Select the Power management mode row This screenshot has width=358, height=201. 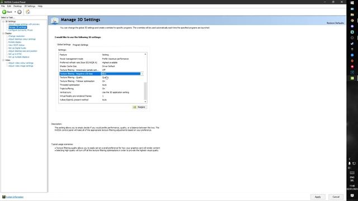click(101, 59)
